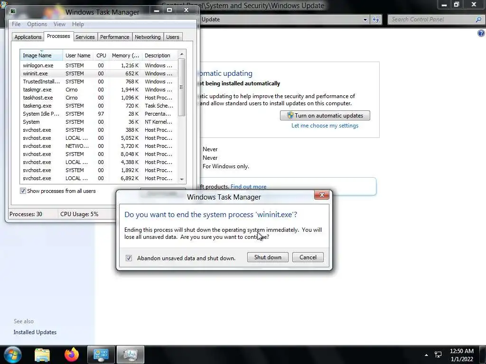Viewport: 486px width, 364px height.
Task: Click the Processes: 30 status bar entry
Action: click(x=33, y=214)
